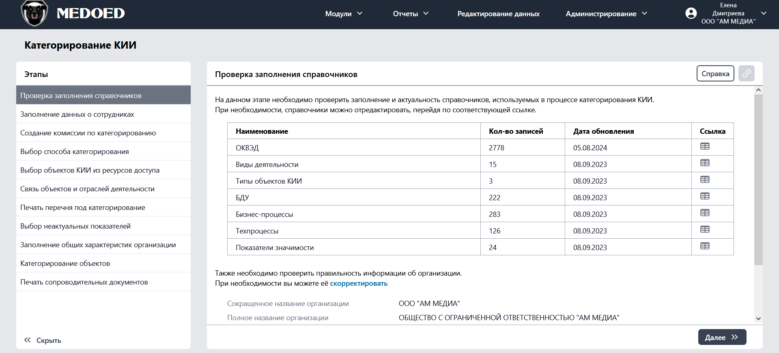Image resolution: width=779 pixels, height=353 pixels.
Task: Open the БДУ reference table icon
Action: (x=705, y=197)
